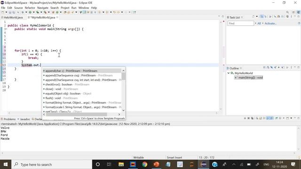Select append(CharSequence csq) : PrintStream proposal

coord(82,75)
